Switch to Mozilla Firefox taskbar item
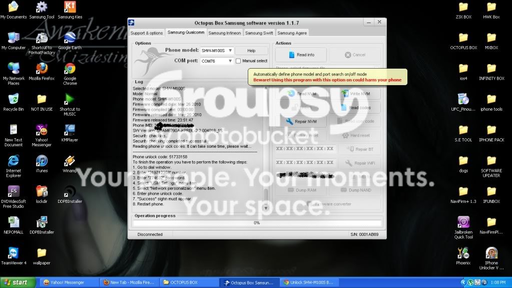512x288 pixels. 129,282
